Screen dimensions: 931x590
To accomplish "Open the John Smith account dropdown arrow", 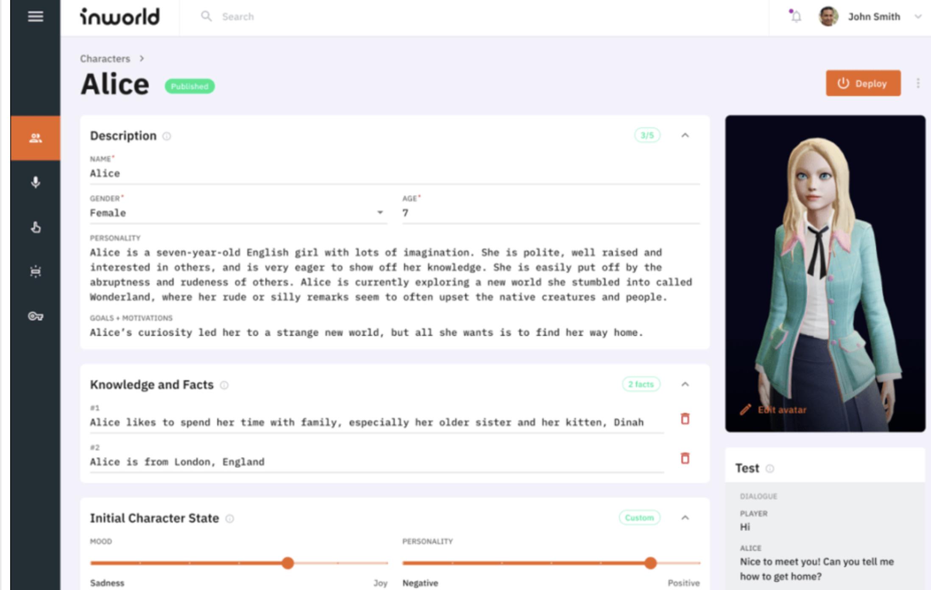I will pos(918,17).
